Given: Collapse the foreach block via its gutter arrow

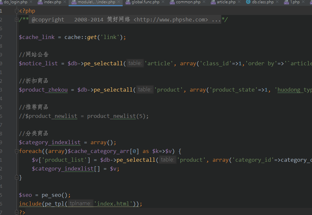Looking at the screenshot, I should [16, 151].
